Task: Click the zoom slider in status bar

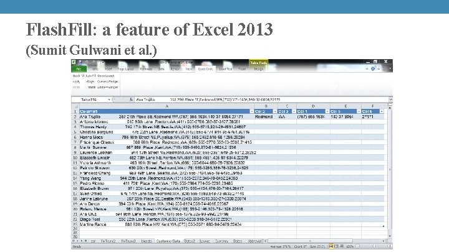Action: (374, 246)
